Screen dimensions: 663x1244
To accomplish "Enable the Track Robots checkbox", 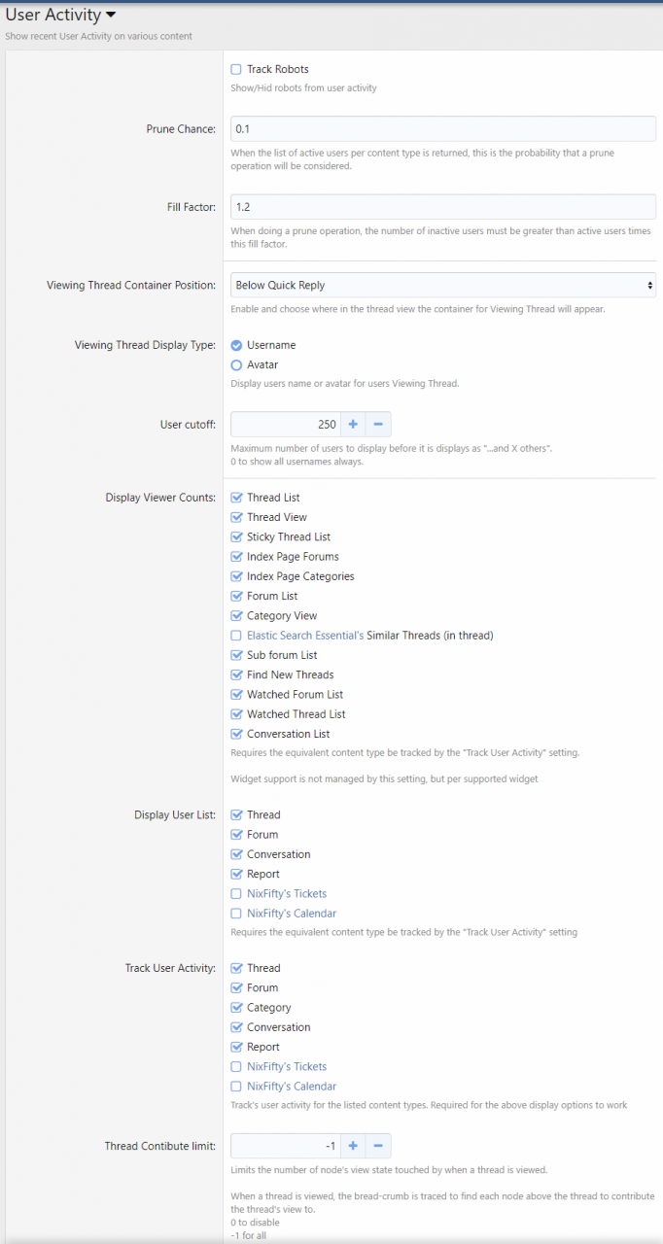I will click(x=236, y=69).
